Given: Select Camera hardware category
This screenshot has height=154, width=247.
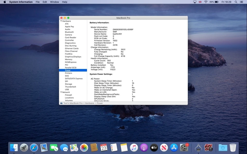Looking at the screenshot, I should [x=68, y=35].
